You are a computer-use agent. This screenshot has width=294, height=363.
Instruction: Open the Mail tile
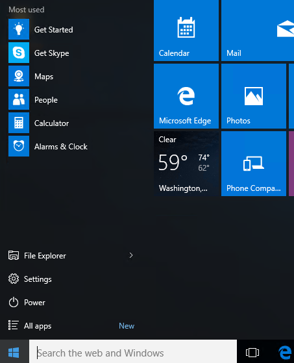tap(258, 31)
